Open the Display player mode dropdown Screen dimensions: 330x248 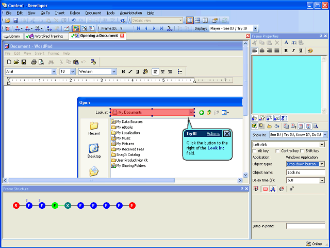tap(255, 28)
